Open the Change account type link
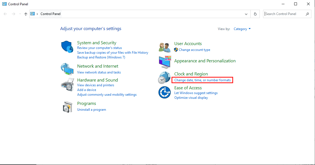The width and height of the screenshot is (315, 165). coord(195,50)
